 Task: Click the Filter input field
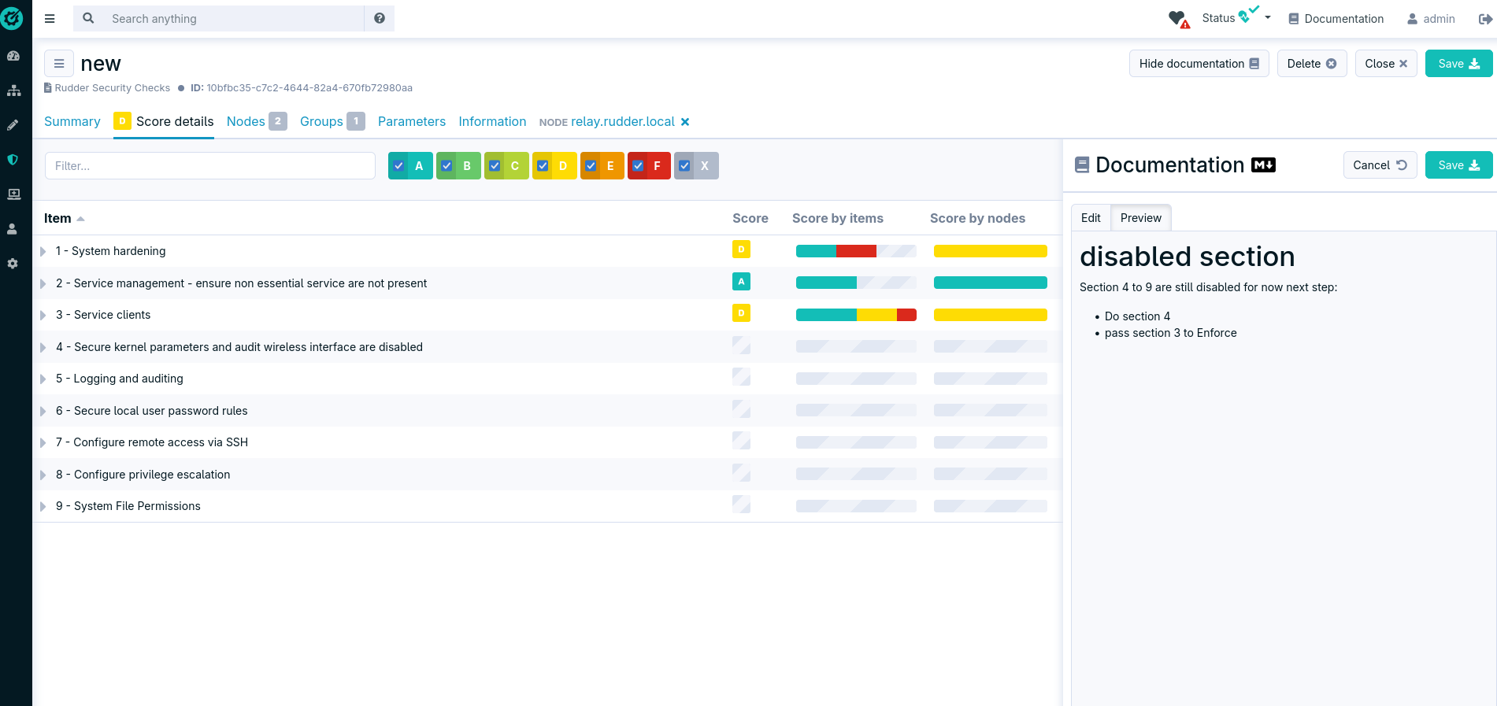[x=210, y=166]
